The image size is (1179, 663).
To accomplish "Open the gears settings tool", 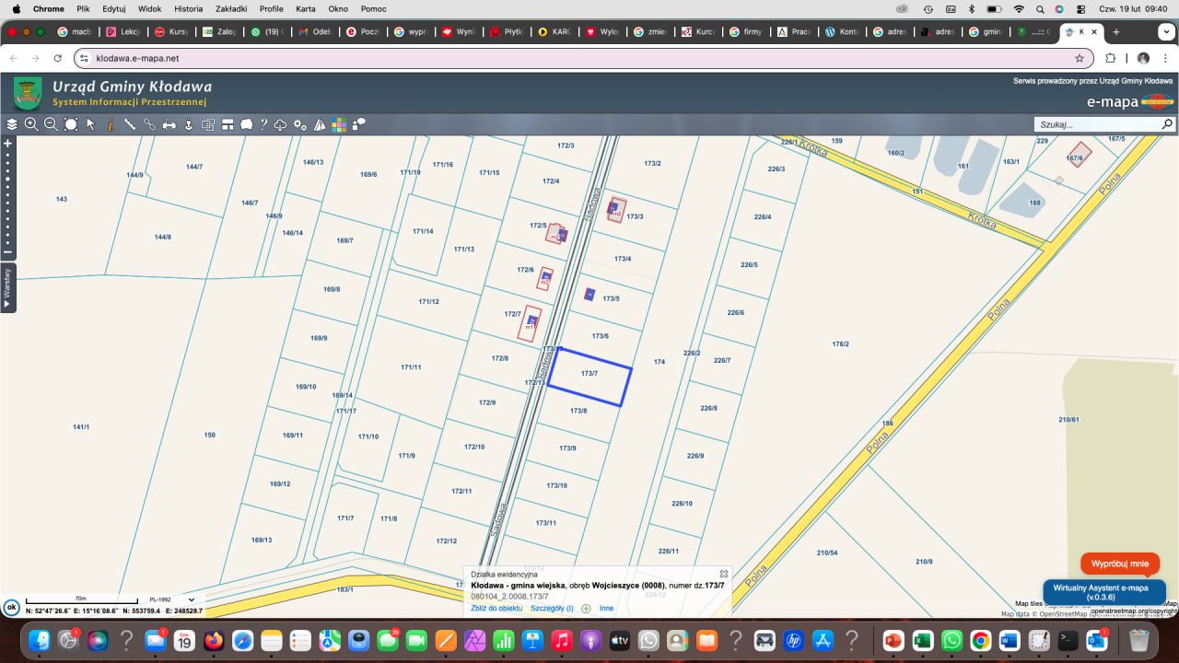I will coord(300,124).
